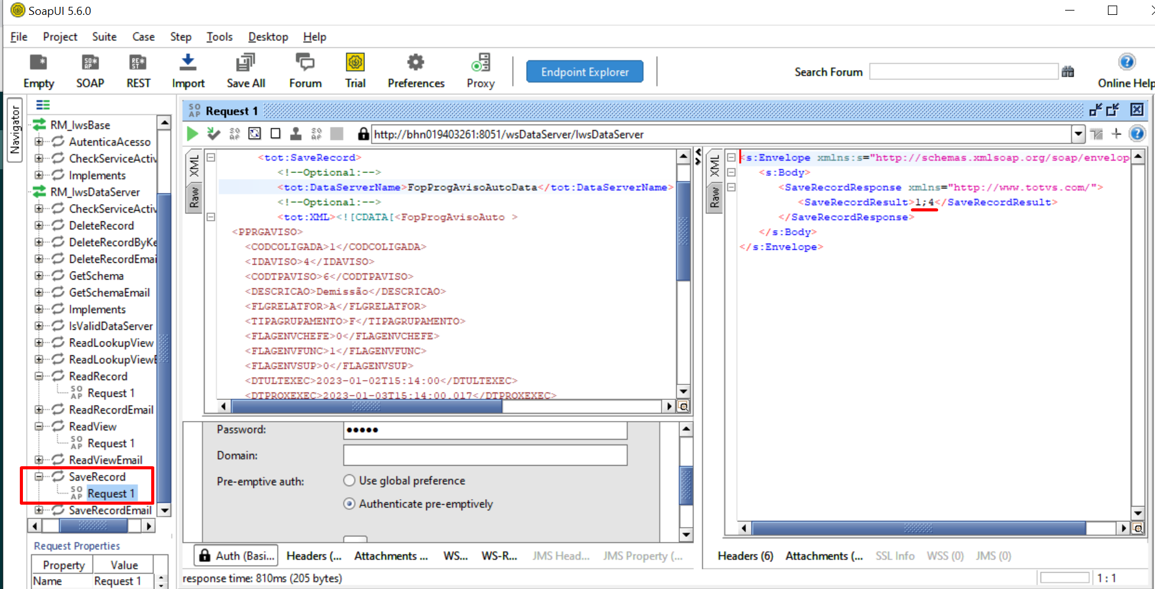This screenshot has width=1155, height=589.
Task: Open the Forum toolbar icon
Action: 305,71
